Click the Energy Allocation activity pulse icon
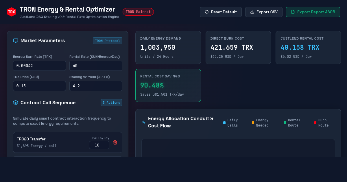 (x=143, y=122)
